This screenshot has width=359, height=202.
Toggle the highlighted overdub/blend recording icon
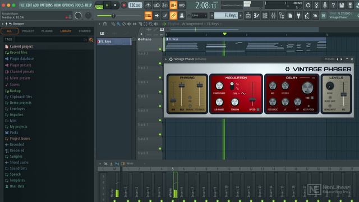(173, 5)
